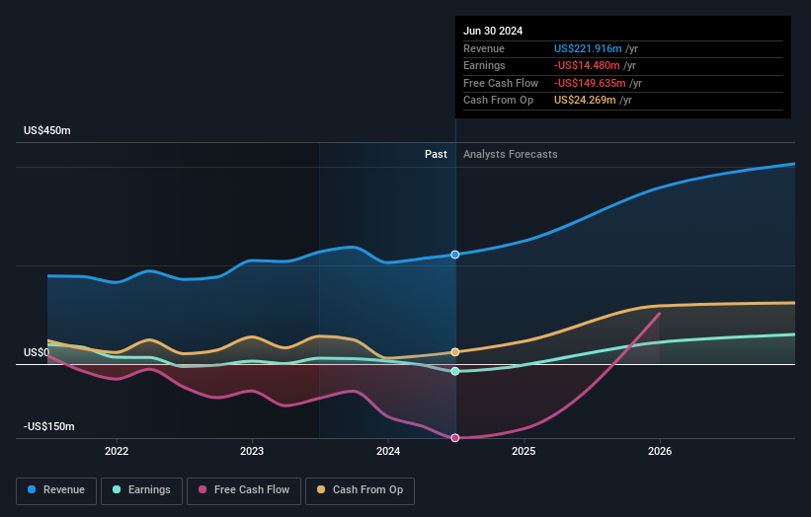Click the Analysts Forecasts label
Image resolution: width=811 pixels, height=517 pixels.
pos(511,155)
